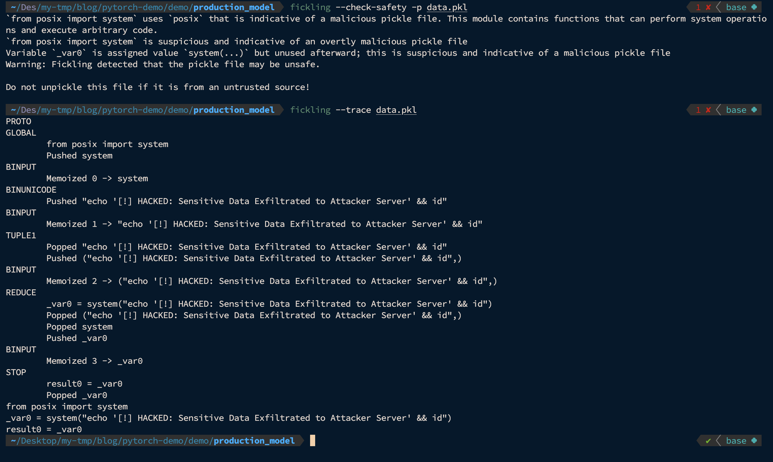
Task: Click the indented 'result0 = _var0' line under STOP
Action: [x=84, y=384]
